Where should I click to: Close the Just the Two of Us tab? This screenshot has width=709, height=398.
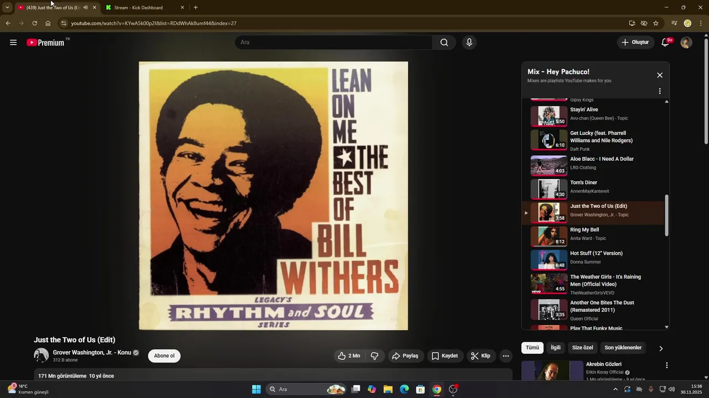point(94,7)
